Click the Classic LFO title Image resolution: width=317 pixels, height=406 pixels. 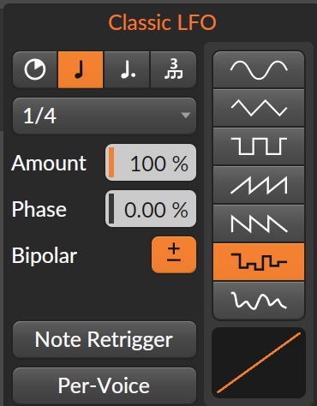coord(162,22)
